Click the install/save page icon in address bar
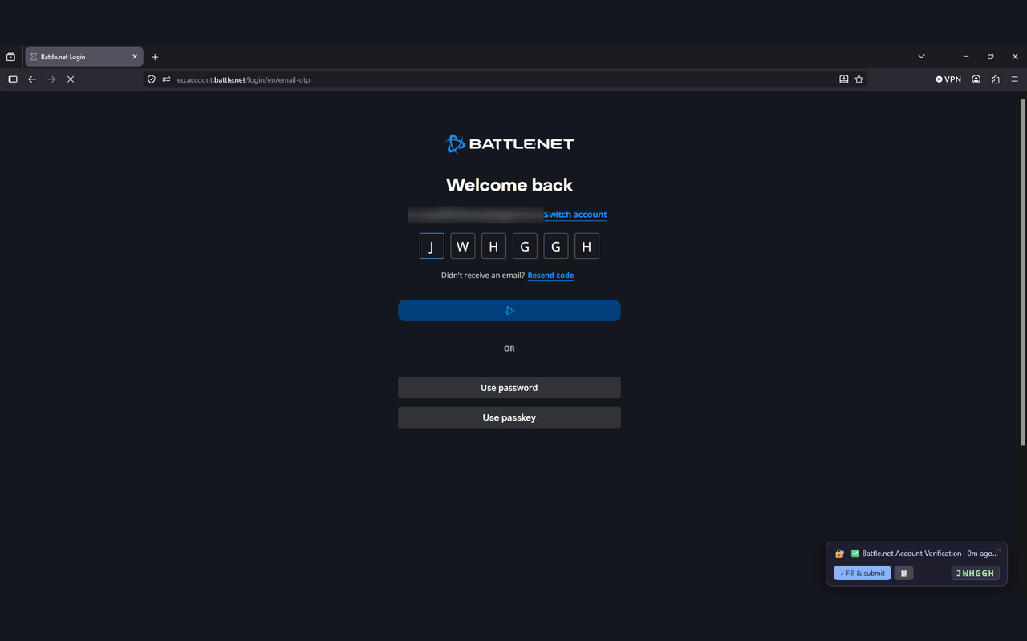Screen dimensions: 1027x641 844,79
